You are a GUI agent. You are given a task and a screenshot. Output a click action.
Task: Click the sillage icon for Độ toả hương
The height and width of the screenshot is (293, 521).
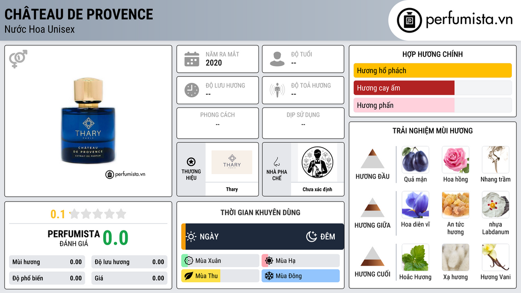tap(277, 90)
